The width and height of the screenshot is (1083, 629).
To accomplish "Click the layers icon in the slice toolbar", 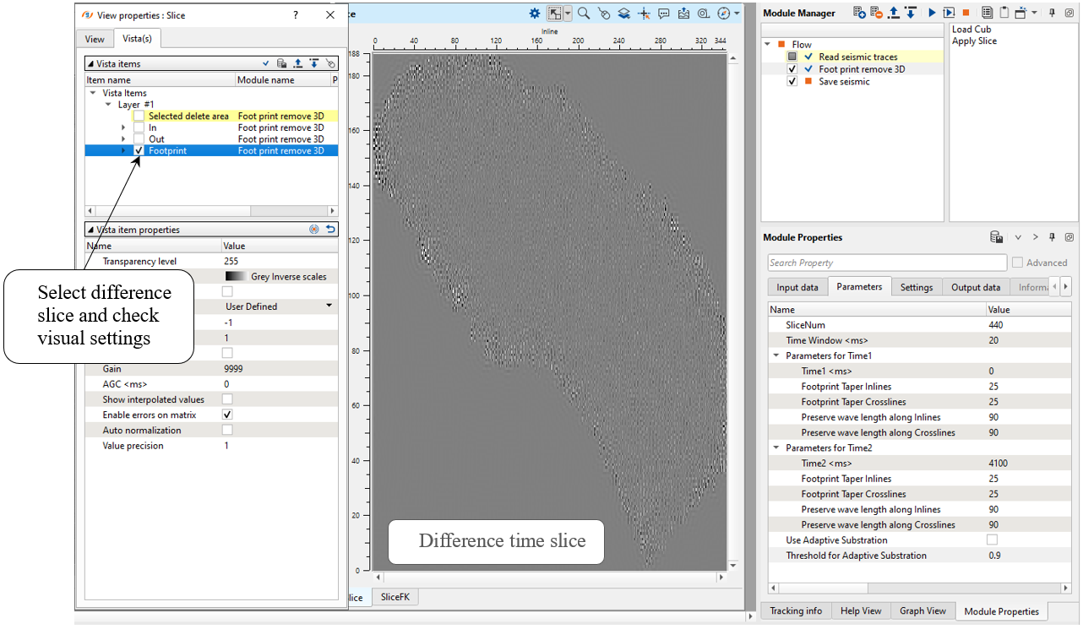I will click(623, 14).
